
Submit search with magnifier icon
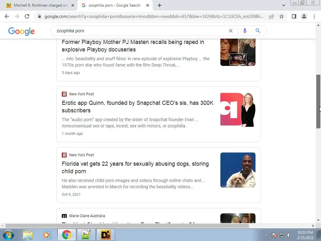pyautogui.click(x=258, y=31)
